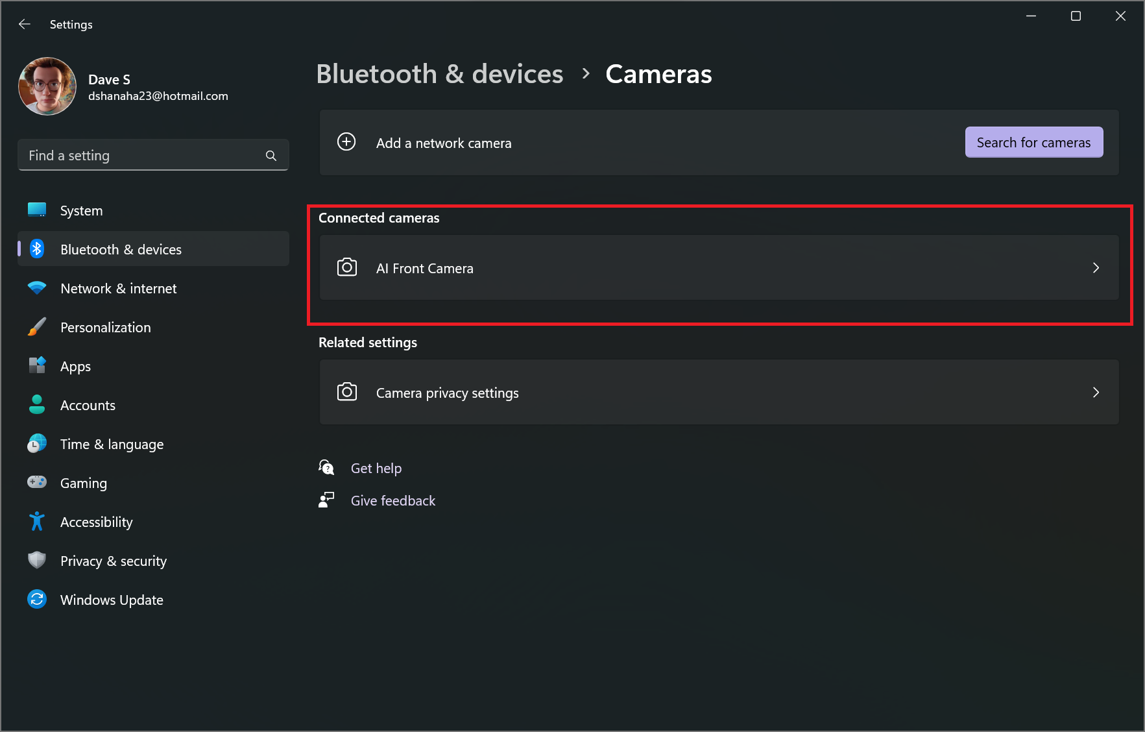Go to Privacy & security

click(153, 561)
